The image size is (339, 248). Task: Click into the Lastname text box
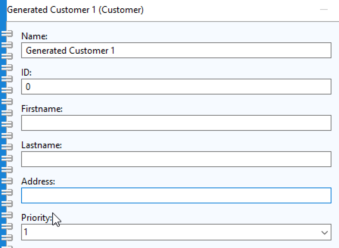pos(176,159)
